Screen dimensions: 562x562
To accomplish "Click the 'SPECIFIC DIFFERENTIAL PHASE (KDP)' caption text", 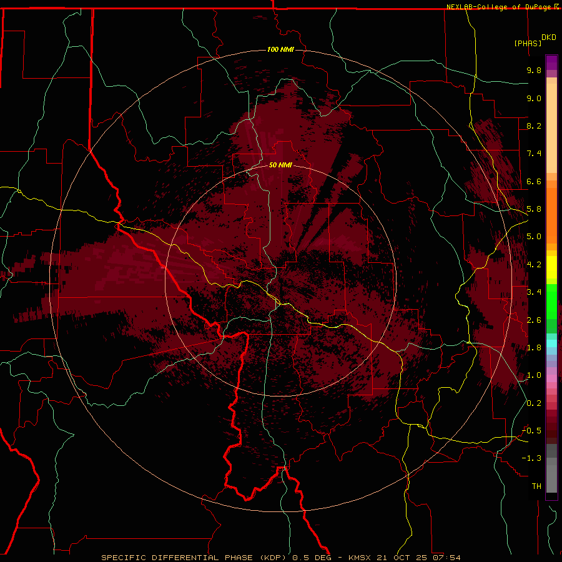I will [x=195, y=558].
